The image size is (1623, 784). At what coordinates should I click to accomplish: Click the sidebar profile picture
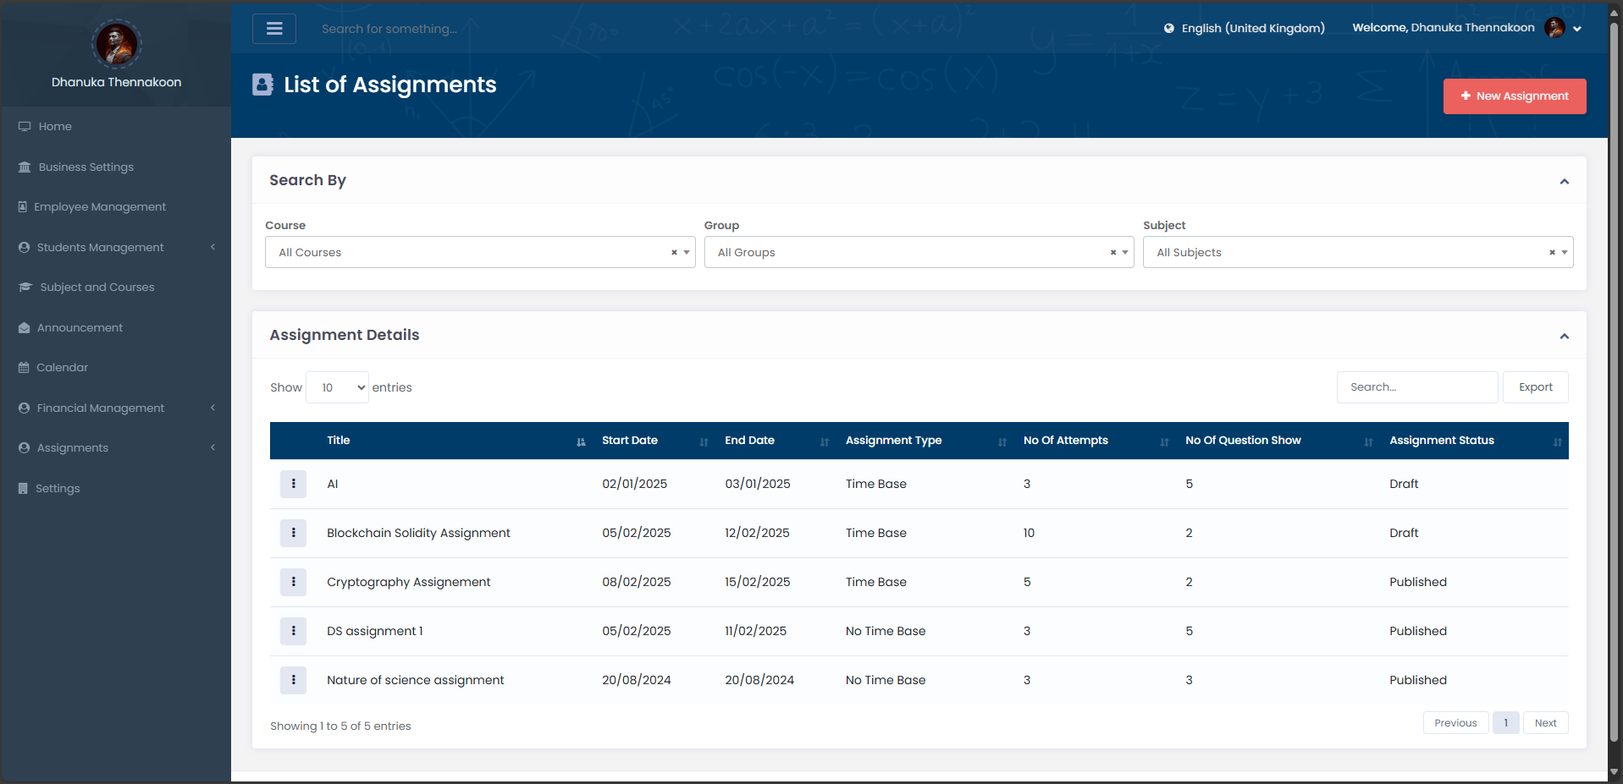(x=117, y=44)
